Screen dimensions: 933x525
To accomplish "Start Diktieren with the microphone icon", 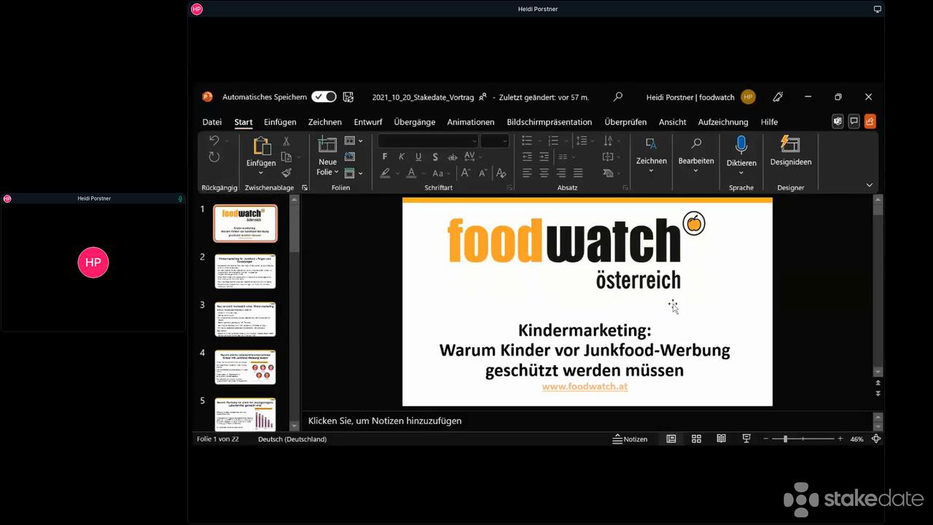I will click(741, 146).
